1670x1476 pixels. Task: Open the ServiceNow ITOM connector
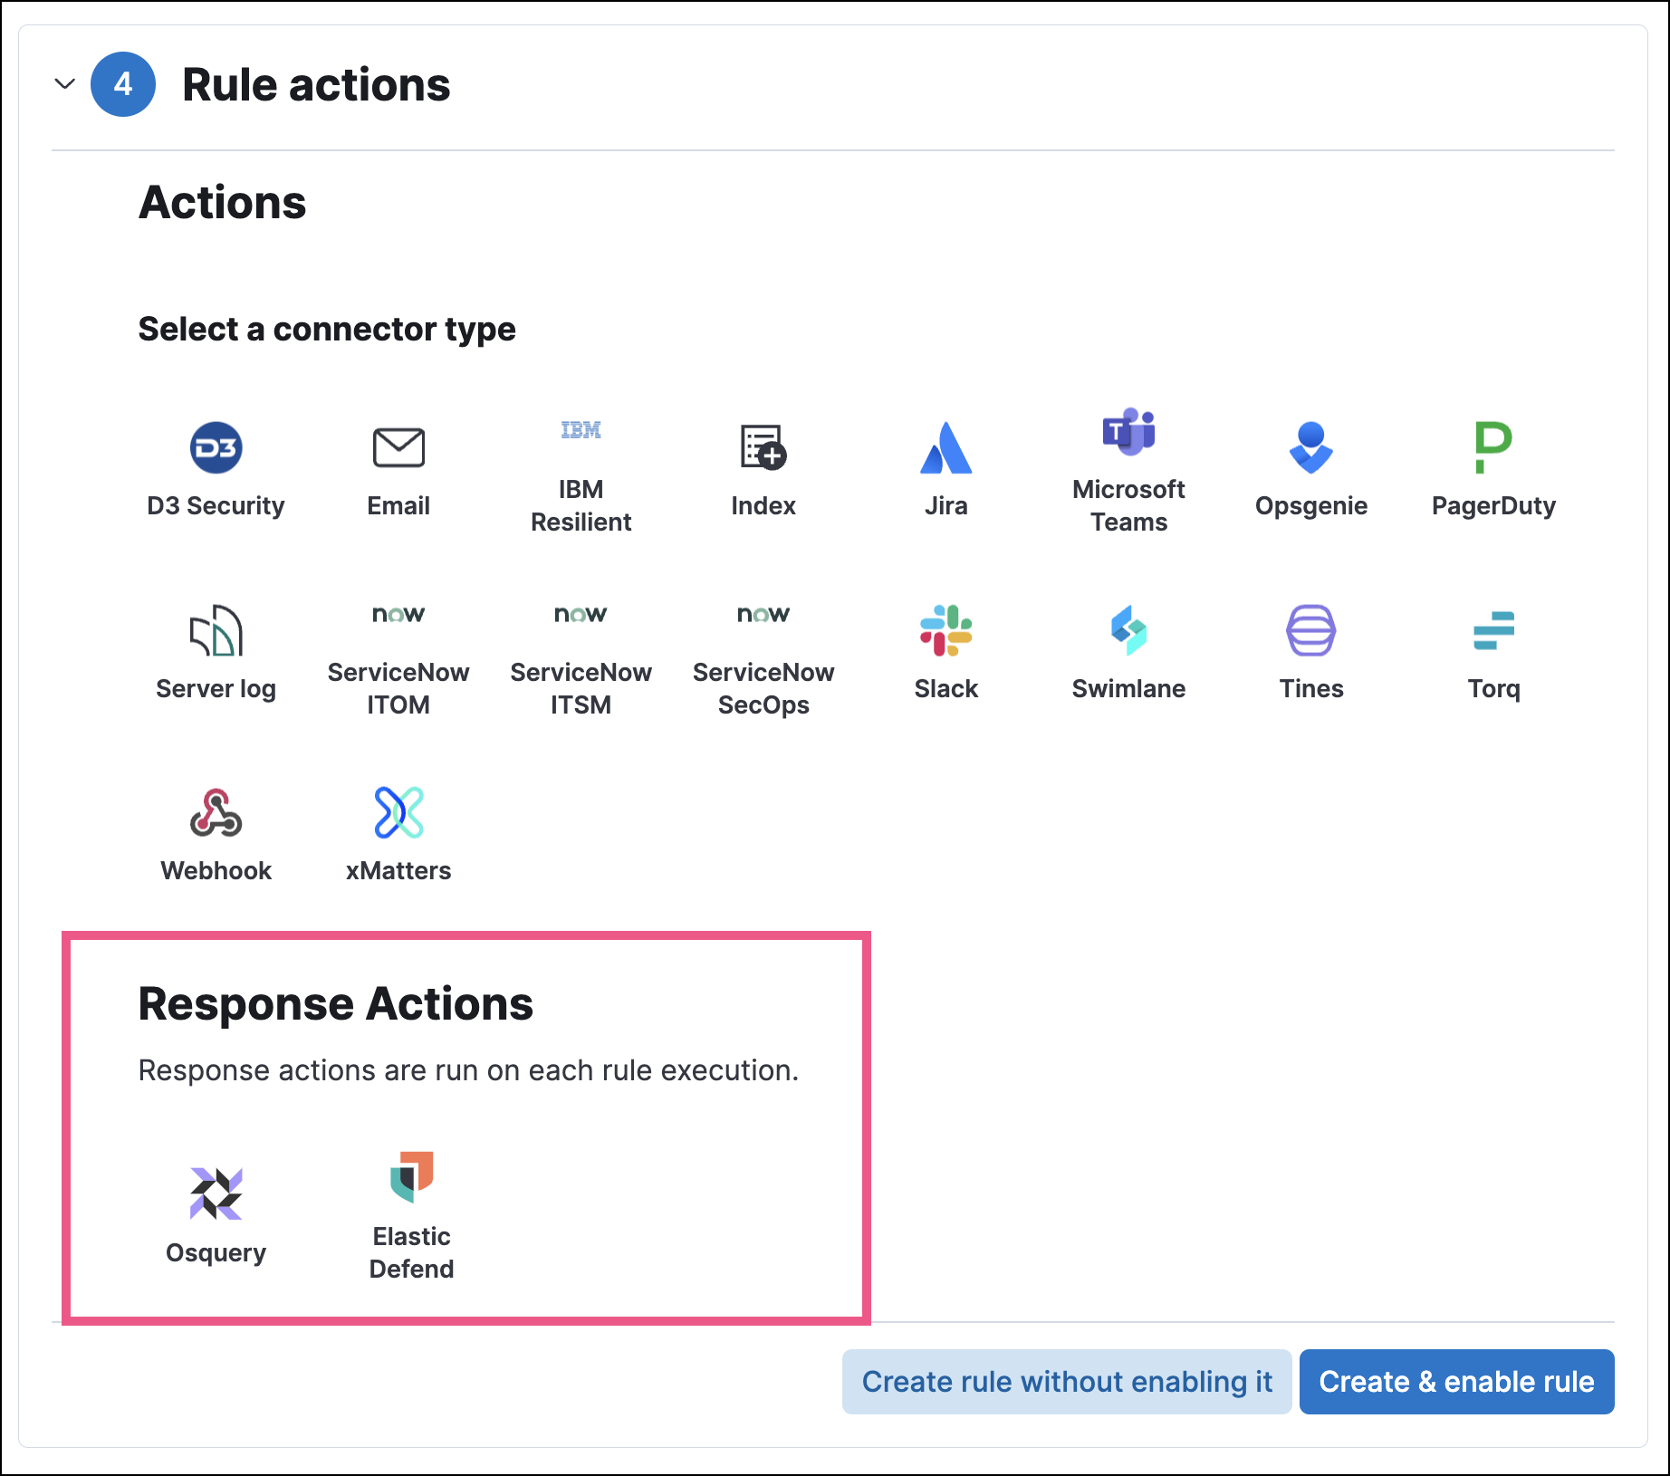(x=398, y=649)
